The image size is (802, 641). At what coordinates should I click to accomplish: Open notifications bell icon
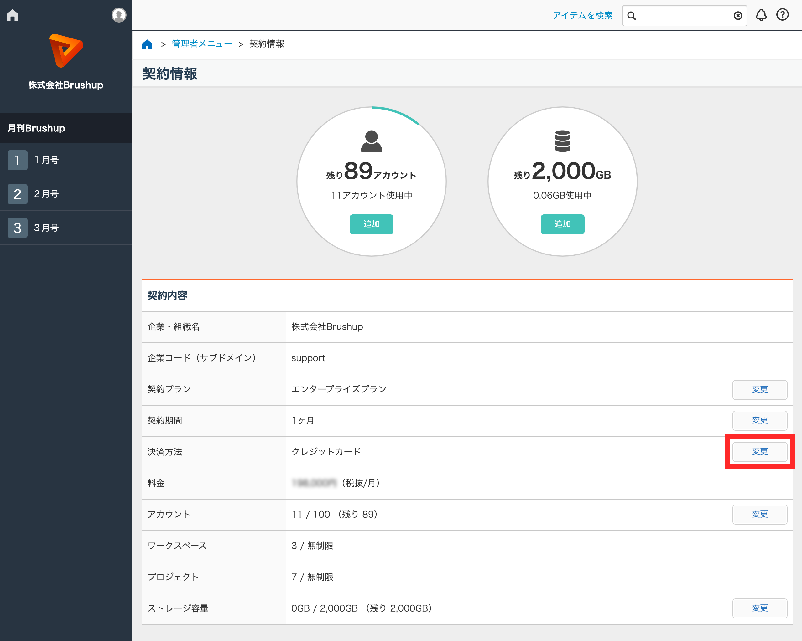coord(761,15)
